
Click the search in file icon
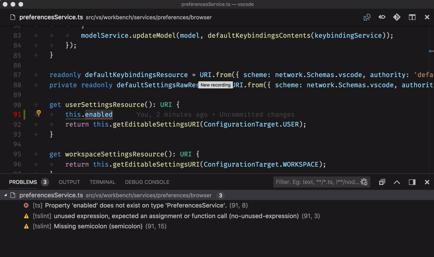pos(367,17)
